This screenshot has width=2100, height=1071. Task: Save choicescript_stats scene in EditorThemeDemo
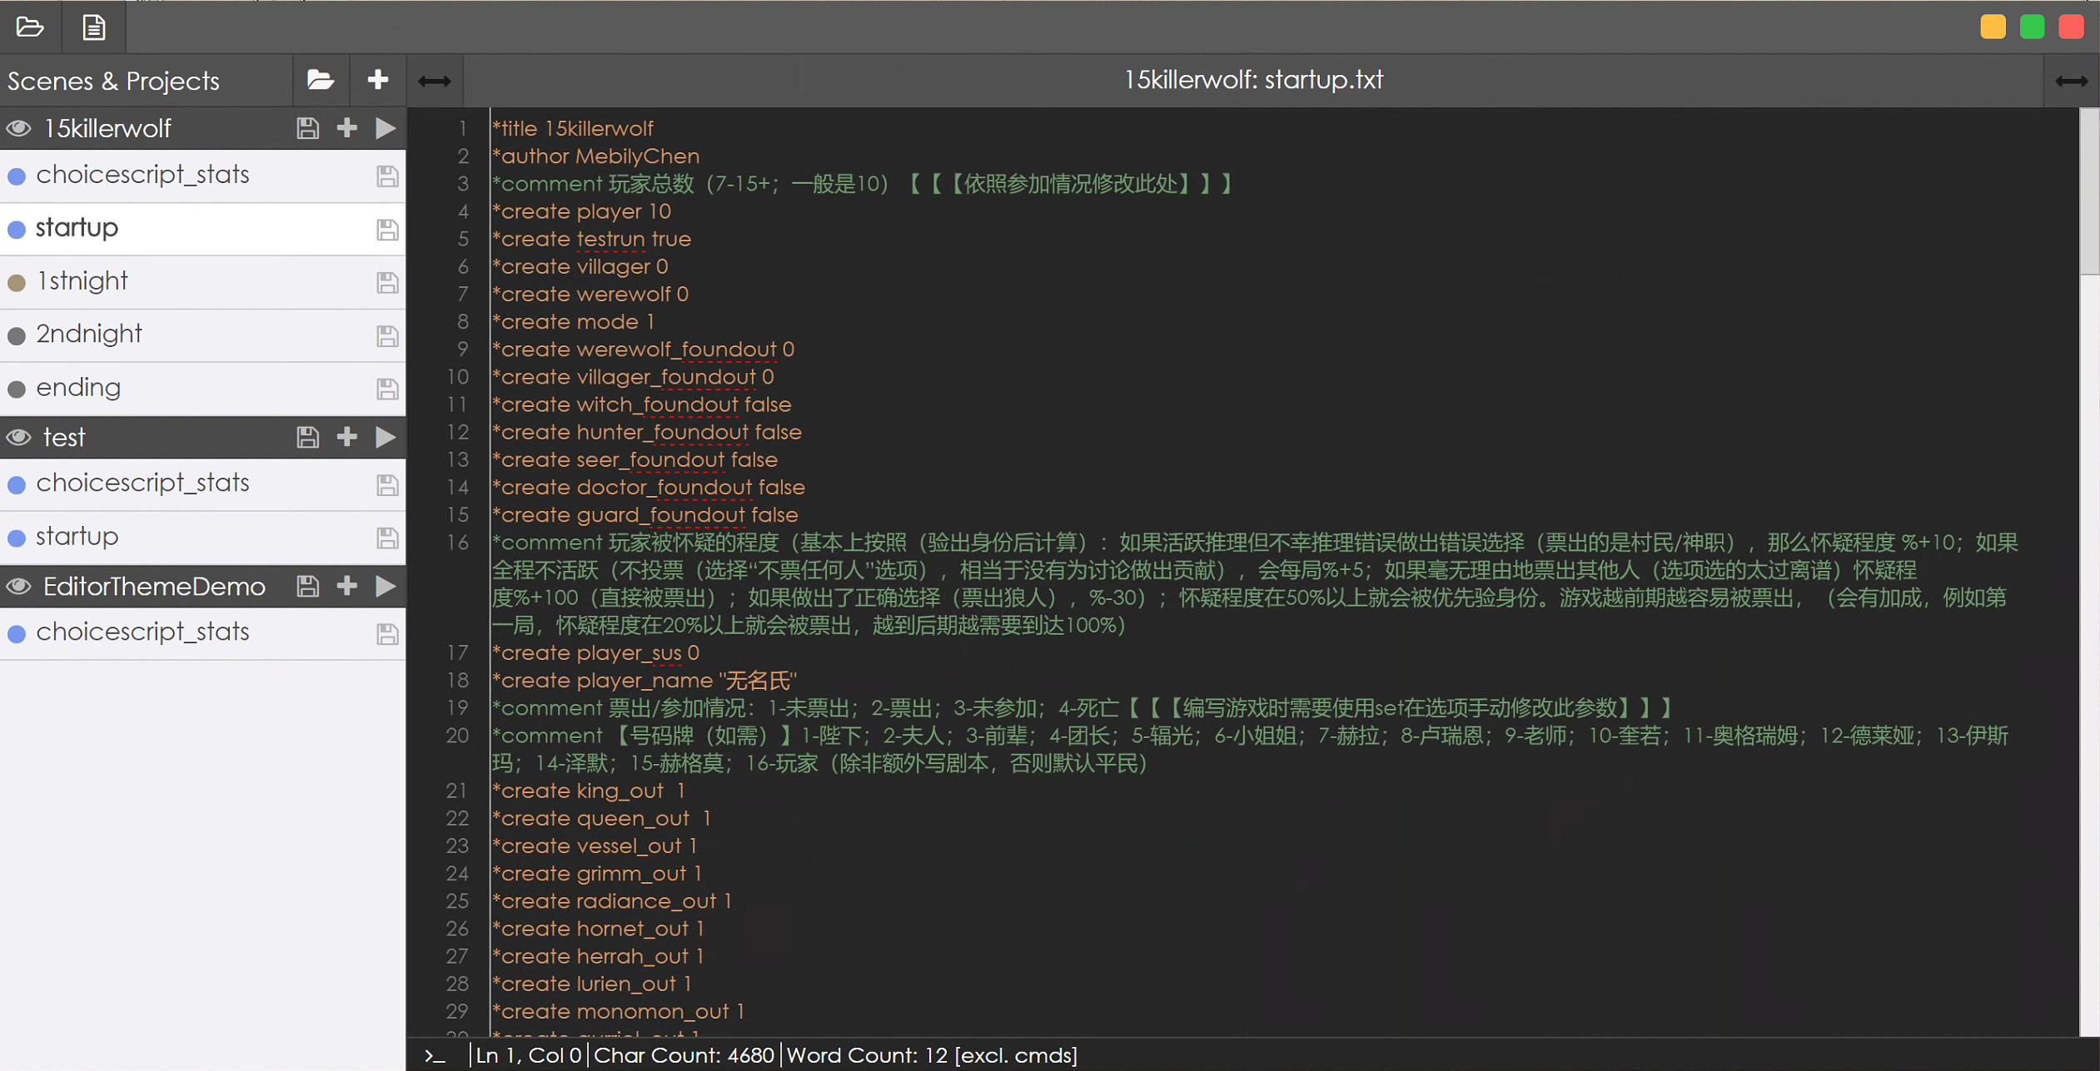click(x=387, y=633)
